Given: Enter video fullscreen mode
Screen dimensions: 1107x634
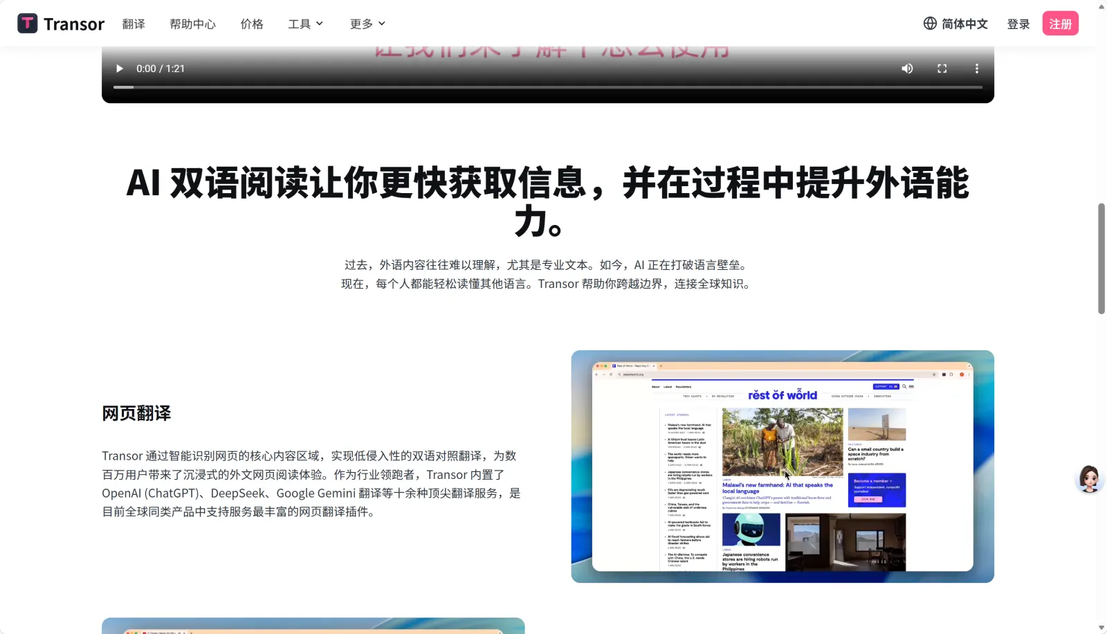Looking at the screenshot, I should point(942,69).
